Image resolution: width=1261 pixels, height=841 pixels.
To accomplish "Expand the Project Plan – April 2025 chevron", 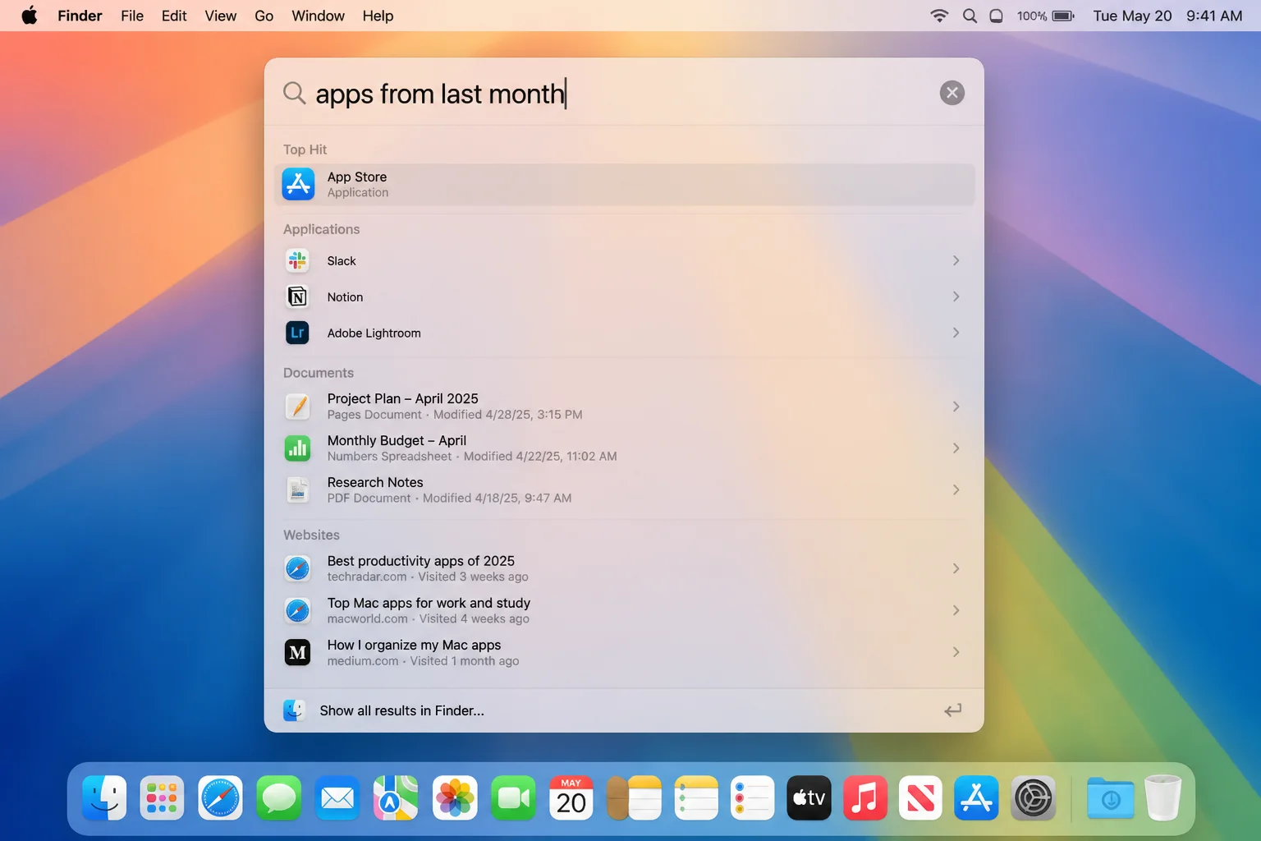I will click(956, 407).
